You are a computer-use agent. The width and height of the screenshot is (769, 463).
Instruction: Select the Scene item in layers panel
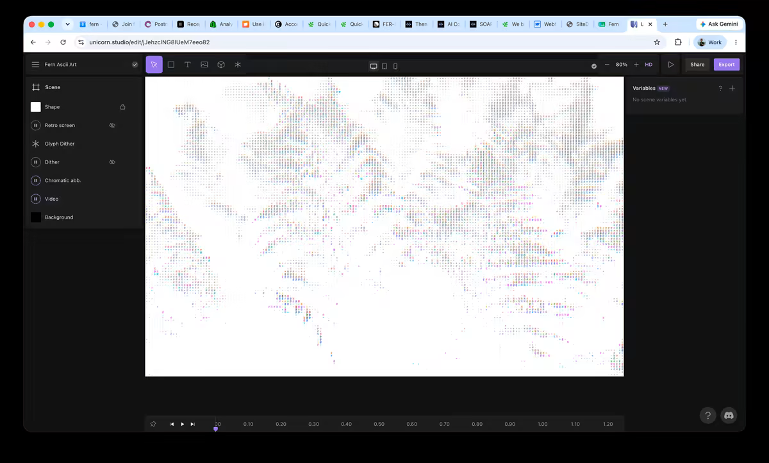84,87
